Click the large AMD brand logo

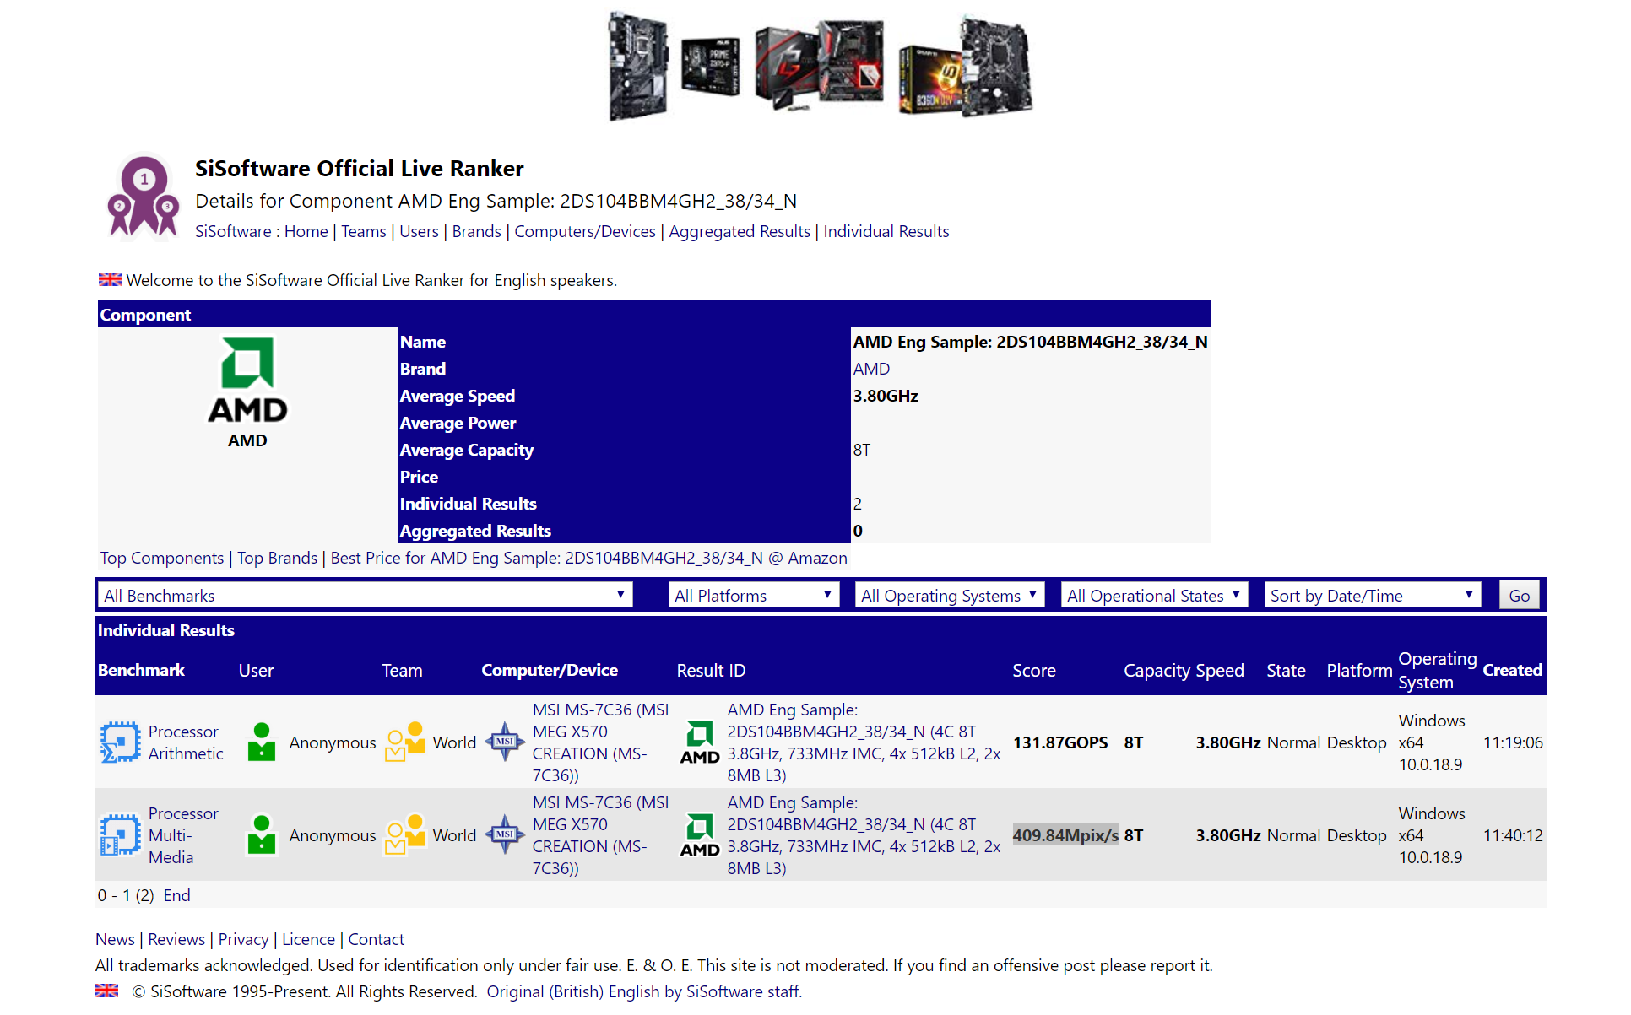click(x=247, y=381)
